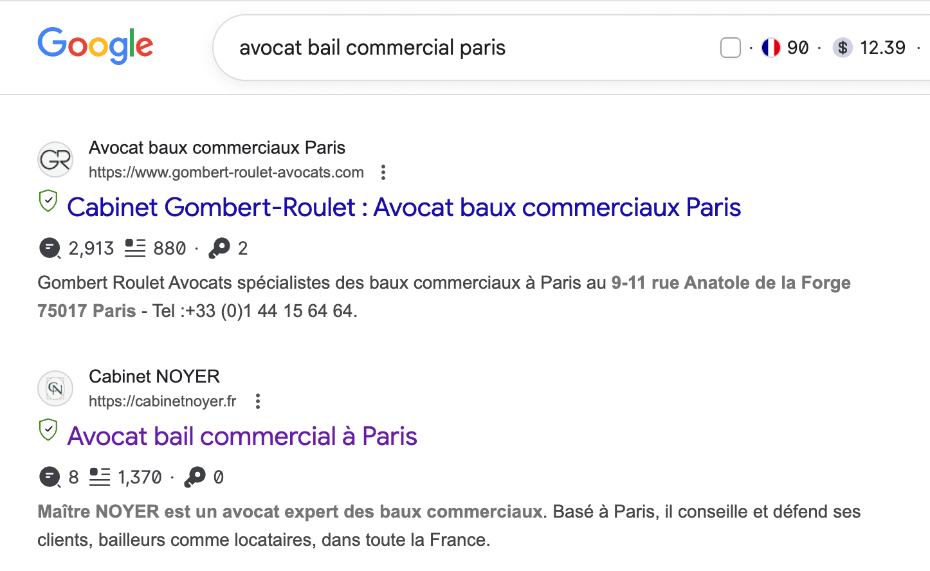The width and height of the screenshot is (930, 571).
Task: Click the speech bubble icon next to 8
Action: coord(50,477)
